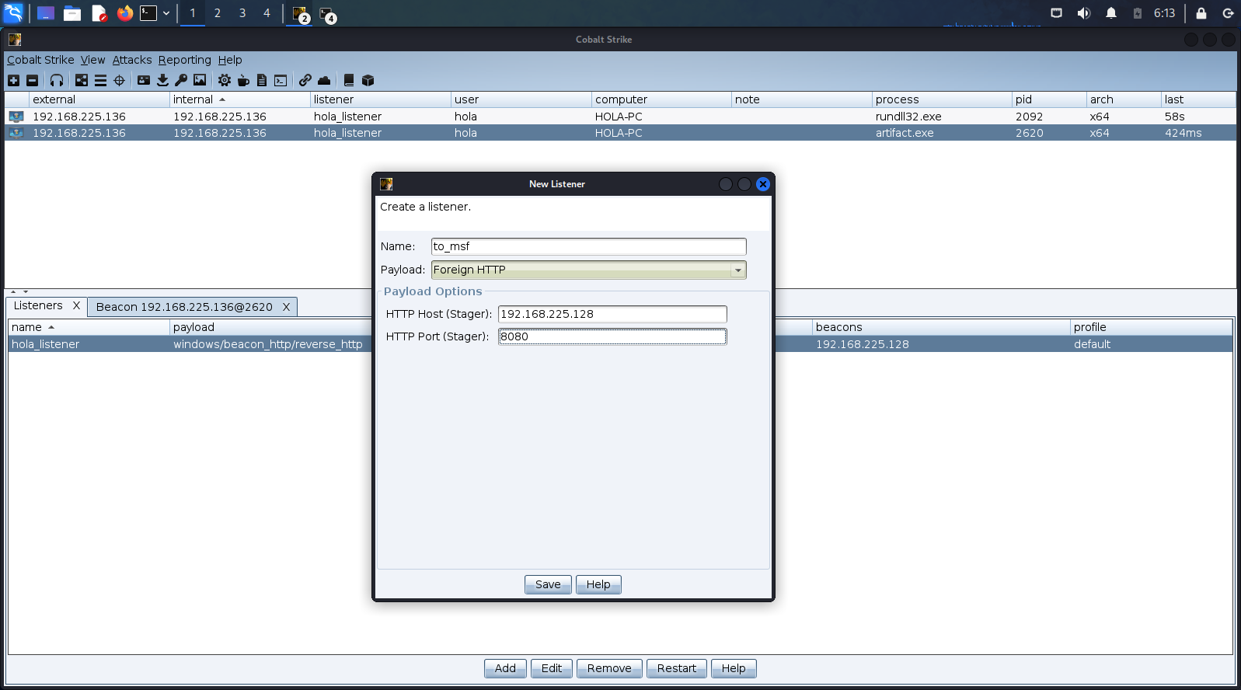
Task: Sort sessions by the internal column header
Action: coord(239,99)
